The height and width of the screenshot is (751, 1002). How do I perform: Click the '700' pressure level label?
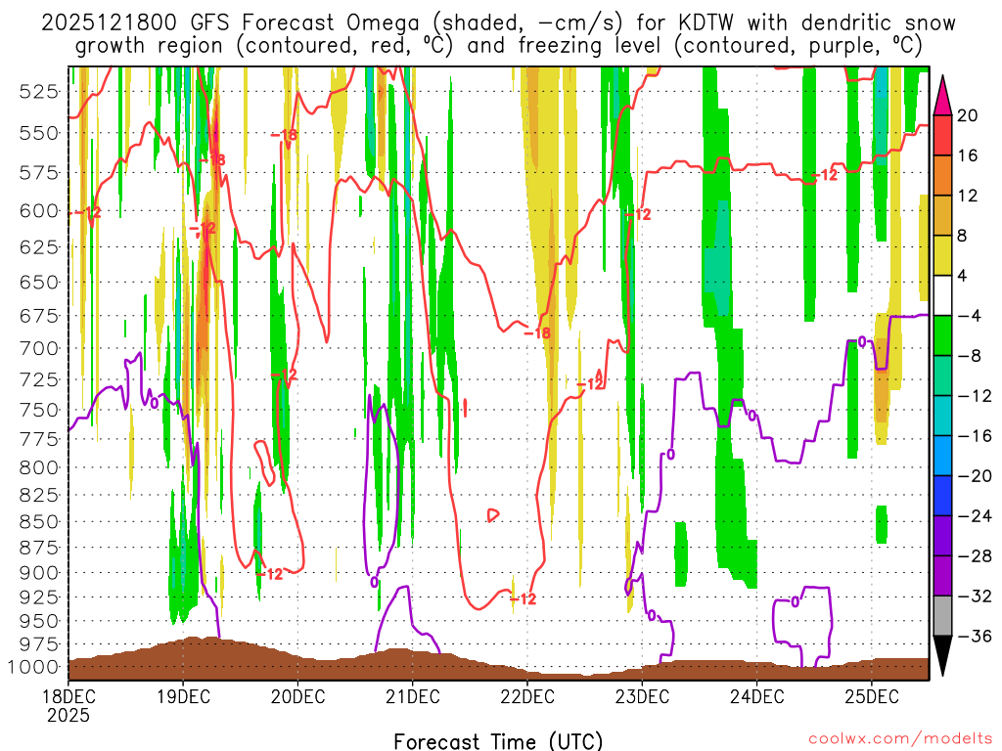[x=39, y=349]
